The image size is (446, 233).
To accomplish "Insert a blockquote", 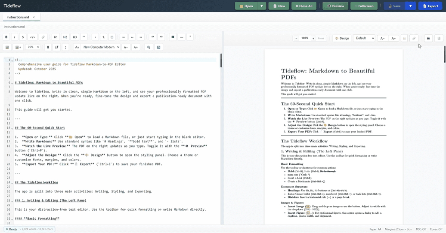I will point(84,37).
